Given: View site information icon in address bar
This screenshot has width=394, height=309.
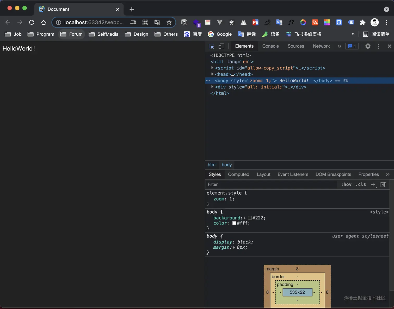Looking at the screenshot, I should point(59,22).
